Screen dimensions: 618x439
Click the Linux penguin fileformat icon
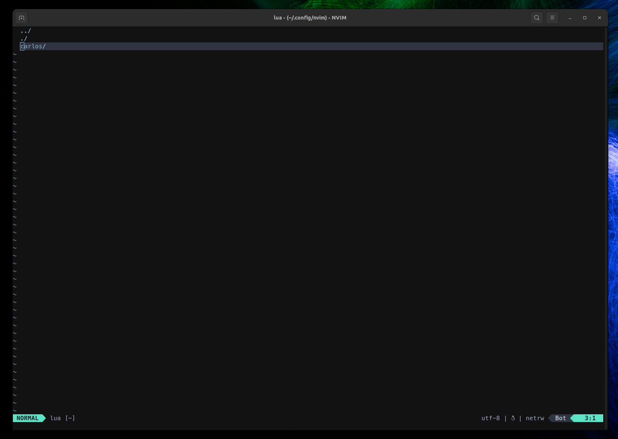coord(513,418)
